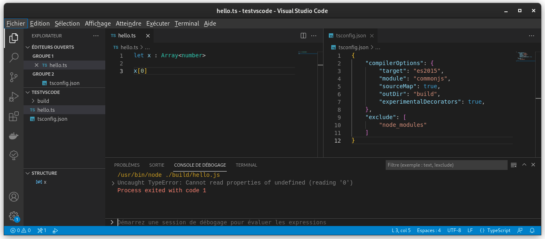Open breadcrumb ellipsis after hello.ts

click(148, 48)
